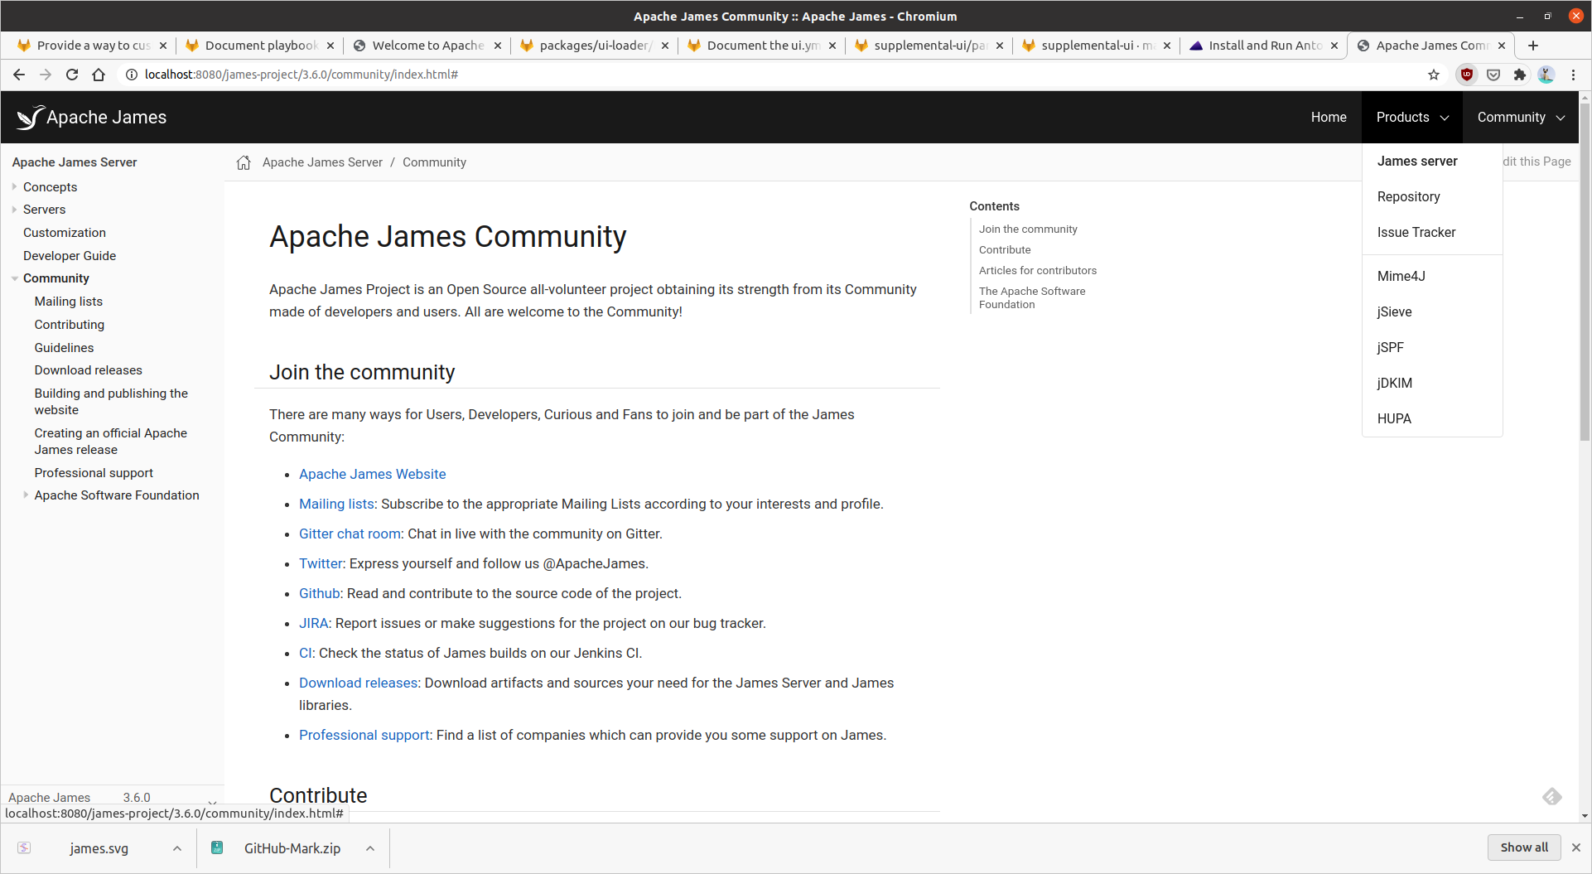Open Guidelines in the sidebar
Screen dimensions: 1592x874
(x=64, y=348)
